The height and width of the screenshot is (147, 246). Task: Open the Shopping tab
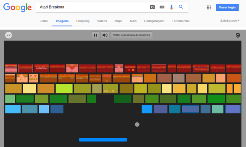(x=83, y=21)
